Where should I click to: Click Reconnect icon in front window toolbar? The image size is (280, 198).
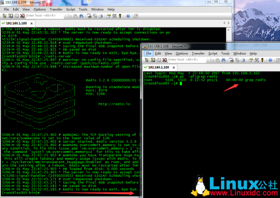coord(159,60)
